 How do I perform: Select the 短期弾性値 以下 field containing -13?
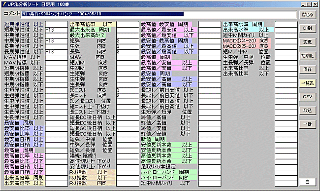click(x=57, y=30)
